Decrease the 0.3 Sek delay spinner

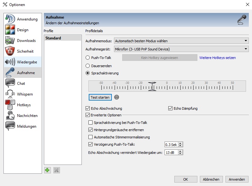coord(180,146)
